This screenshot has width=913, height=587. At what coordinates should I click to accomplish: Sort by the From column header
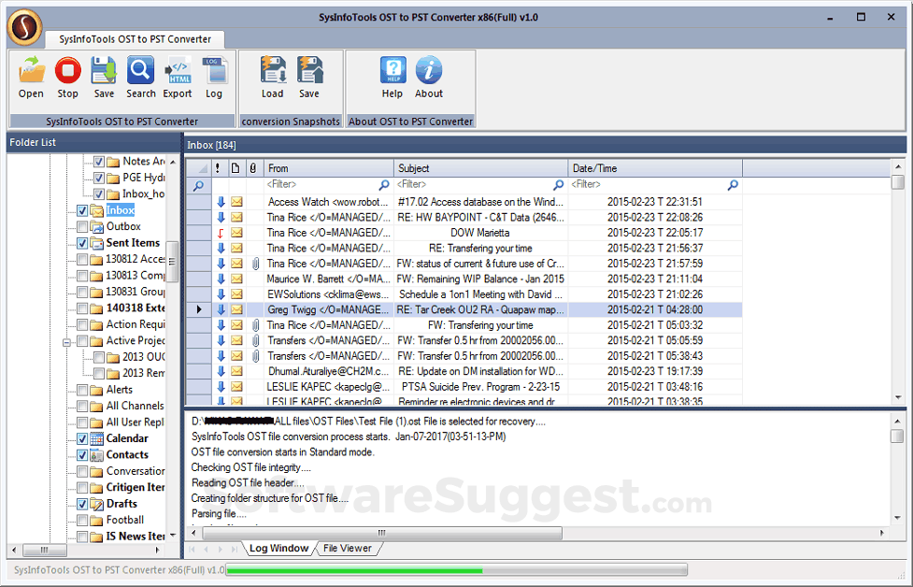coord(329,168)
